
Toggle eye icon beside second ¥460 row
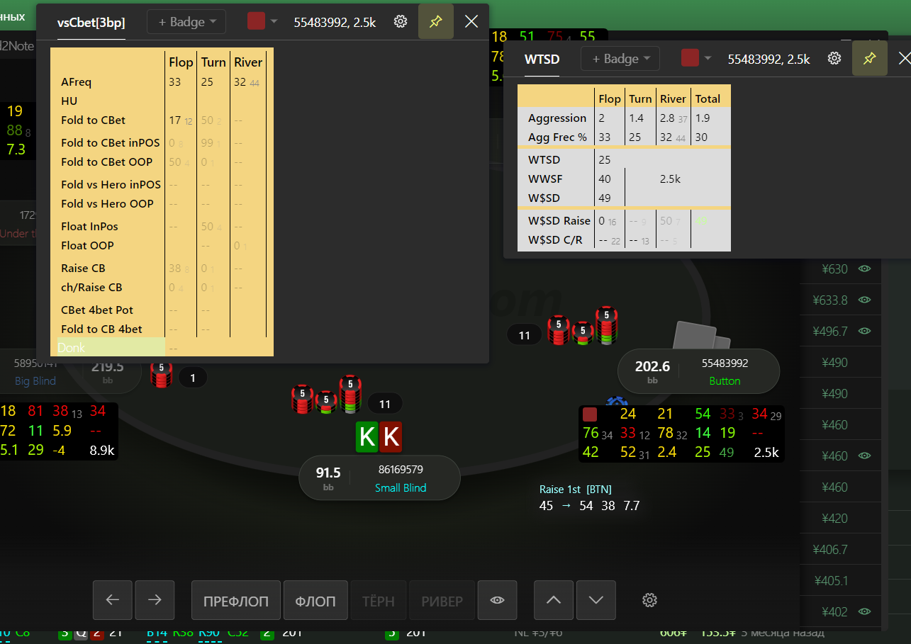[864, 456]
